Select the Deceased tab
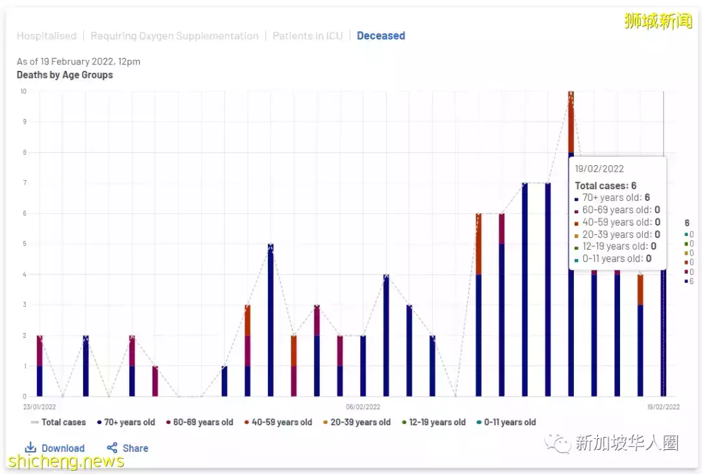Viewport: 702px width, 474px height. 381,36
